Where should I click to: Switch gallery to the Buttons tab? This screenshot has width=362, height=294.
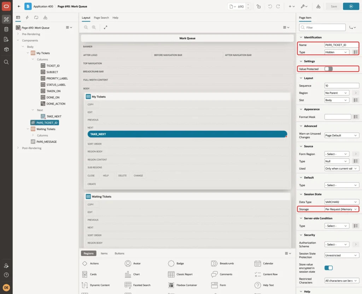(x=119, y=253)
